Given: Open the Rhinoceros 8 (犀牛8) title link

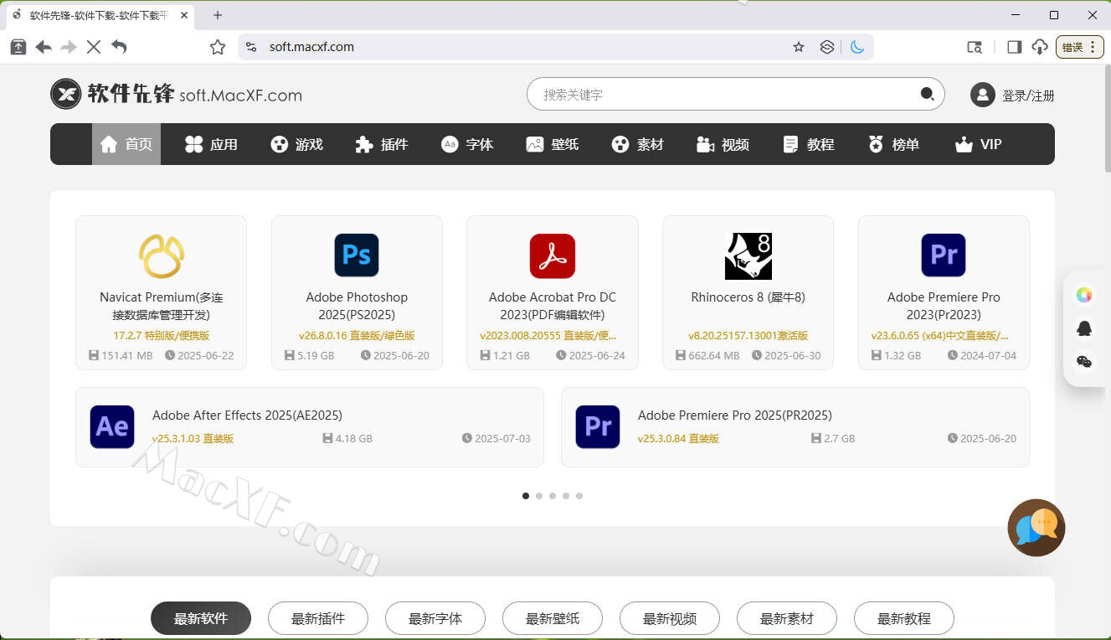Looking at the screenshot, I should click(748, 297).
